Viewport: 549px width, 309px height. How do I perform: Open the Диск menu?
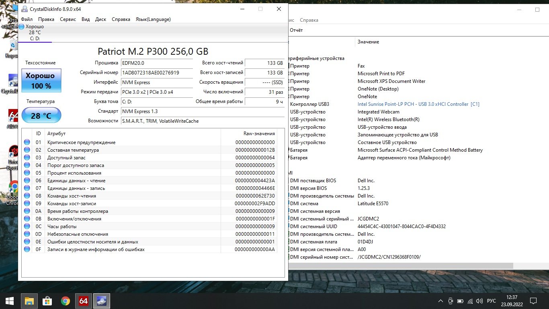click(x=101, y=19)
